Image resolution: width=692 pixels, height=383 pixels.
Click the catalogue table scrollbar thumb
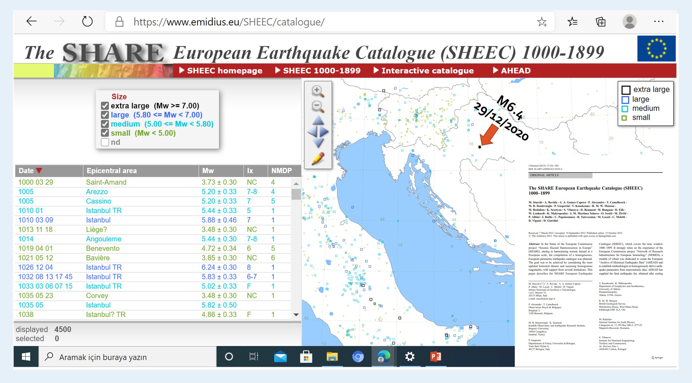296,194
